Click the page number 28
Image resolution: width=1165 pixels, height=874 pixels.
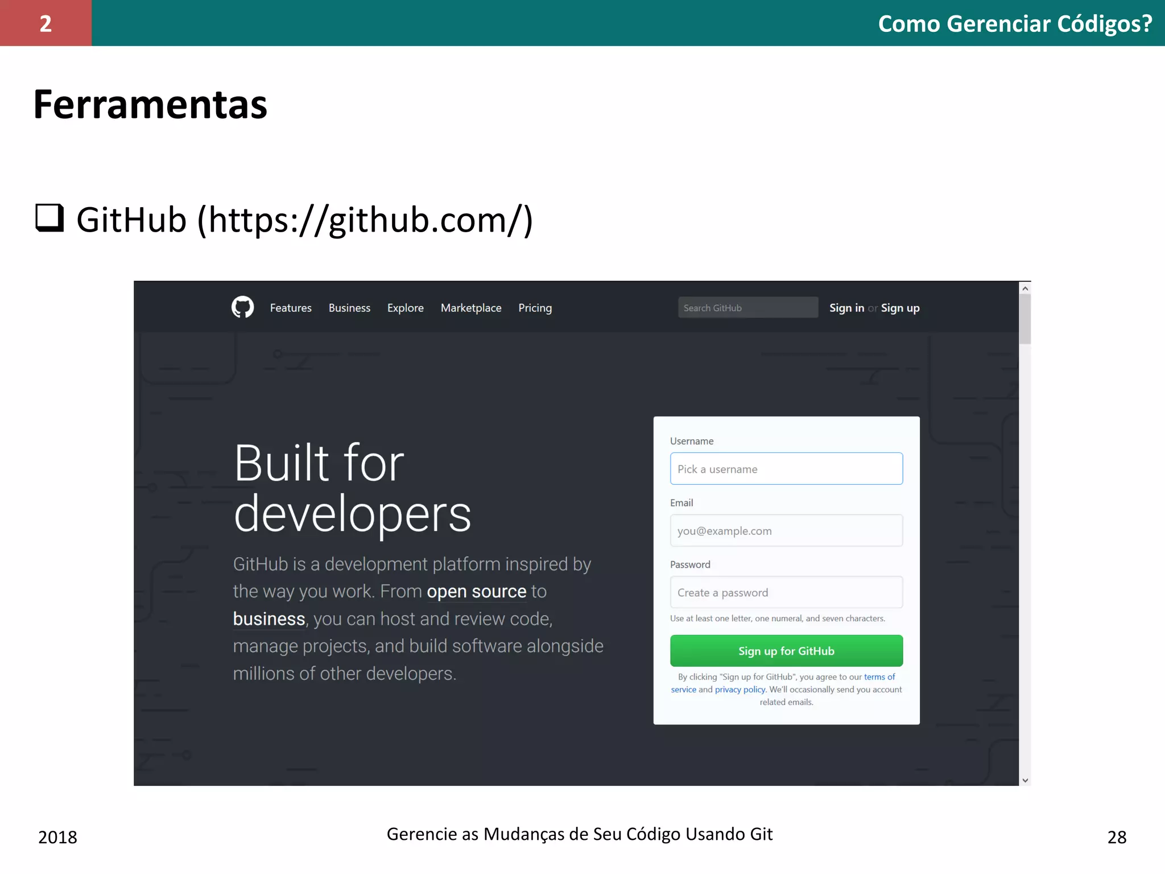click(1117, 837)
